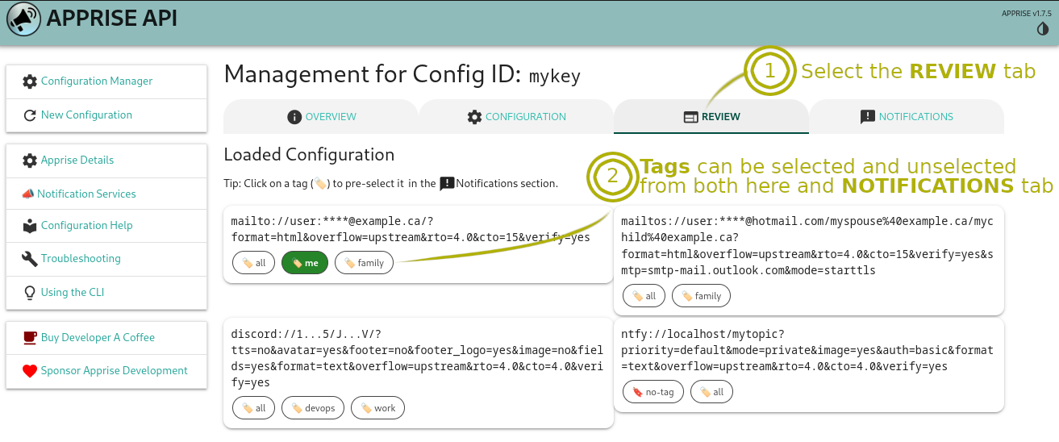The height and width of the screenshot is (442, 1059).
Task: Click the New Configuration refresh icon
Action: 30,115
